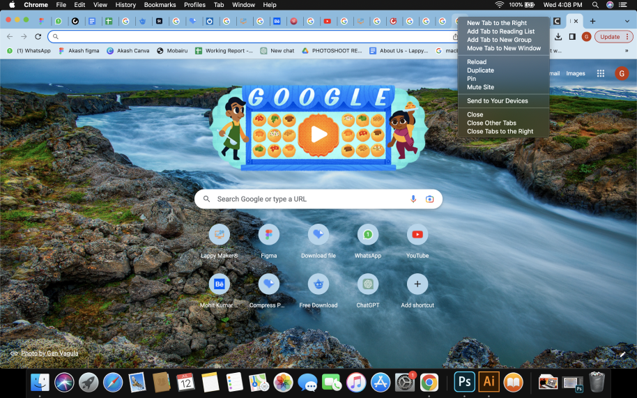The image size is (637, 398).
Task: Open the Bookmarks menu in menu bar
Action: tap(160, 5)
